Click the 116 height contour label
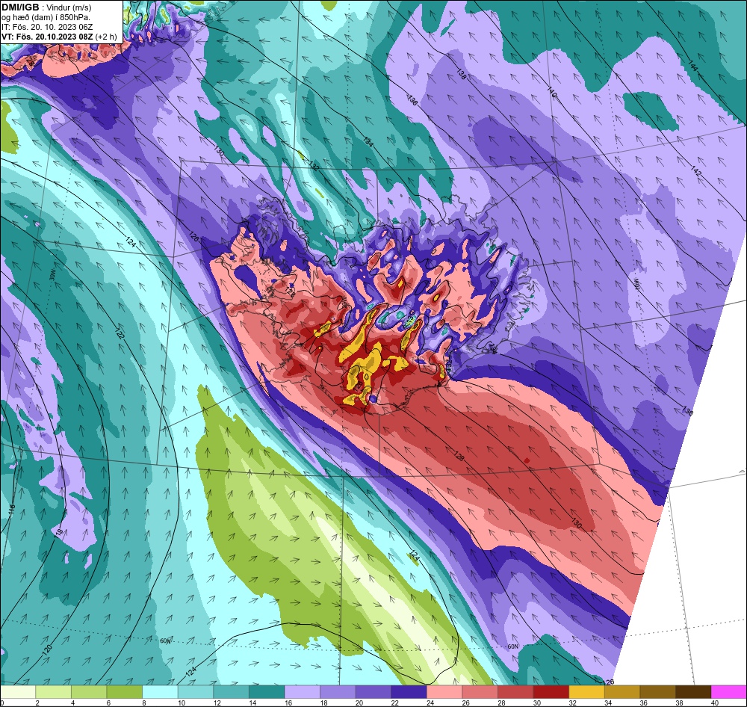The image size is (747, 707). (x=12, y=510)
